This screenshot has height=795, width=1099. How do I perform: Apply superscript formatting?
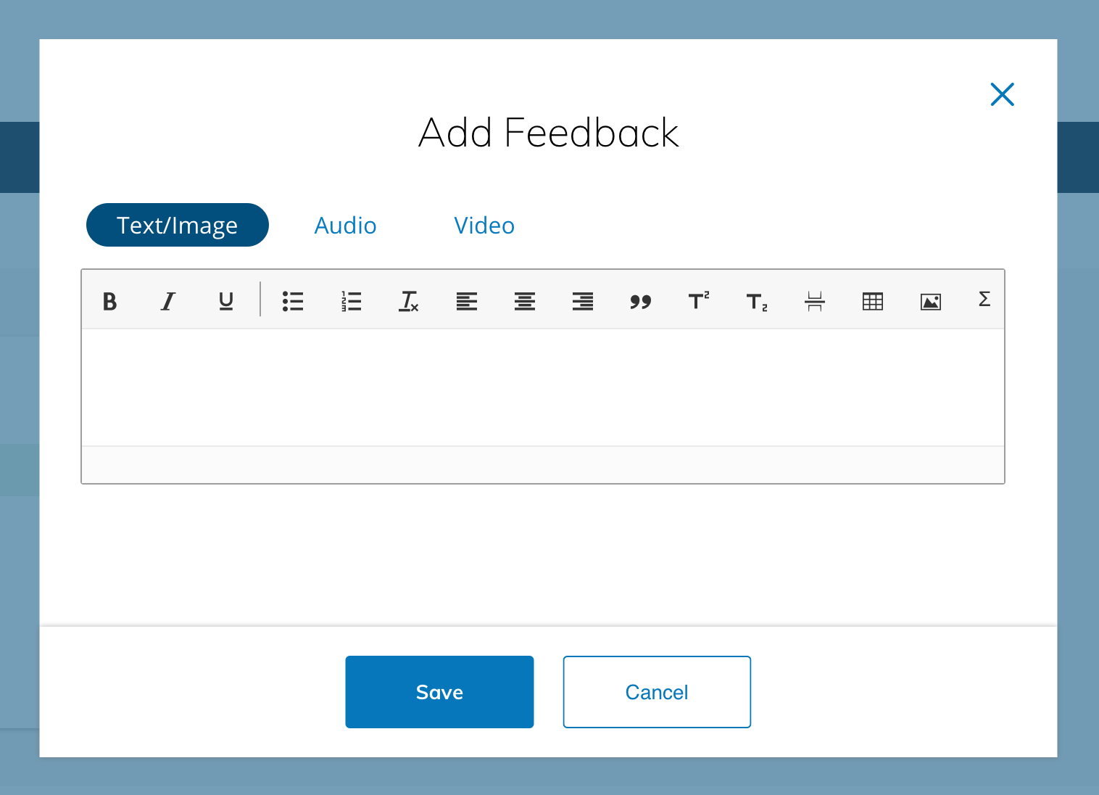[698, 300]
